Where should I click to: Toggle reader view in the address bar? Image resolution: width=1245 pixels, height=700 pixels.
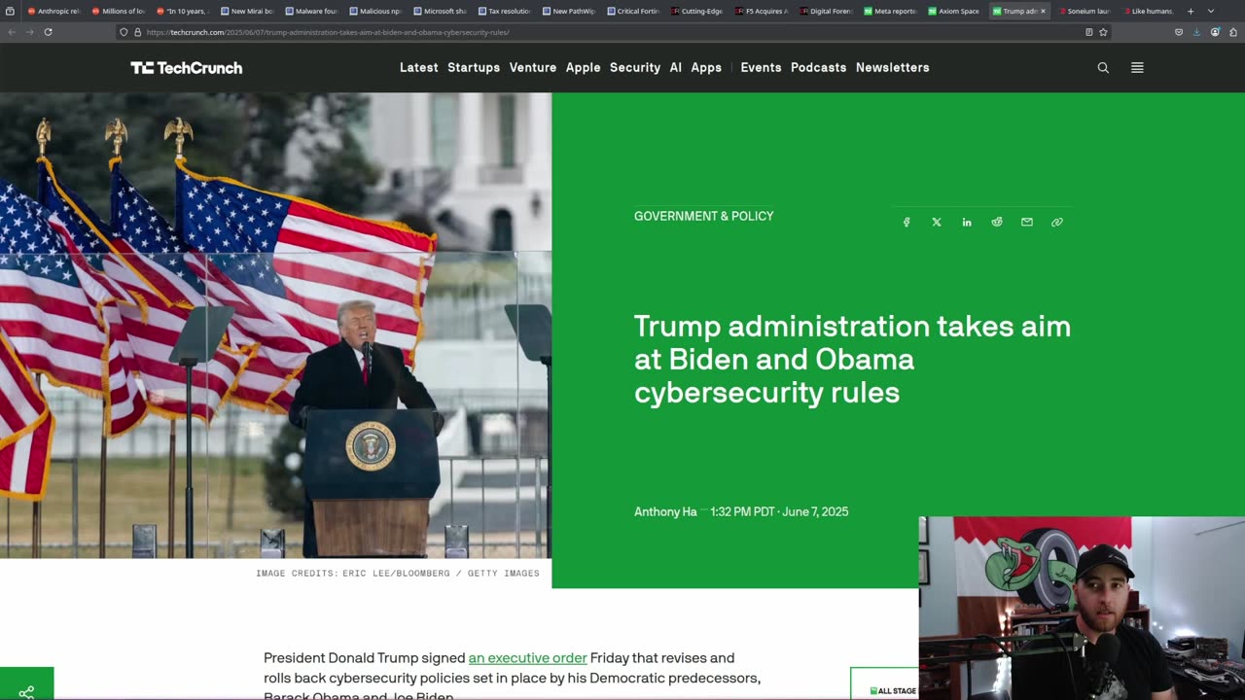1088,32
